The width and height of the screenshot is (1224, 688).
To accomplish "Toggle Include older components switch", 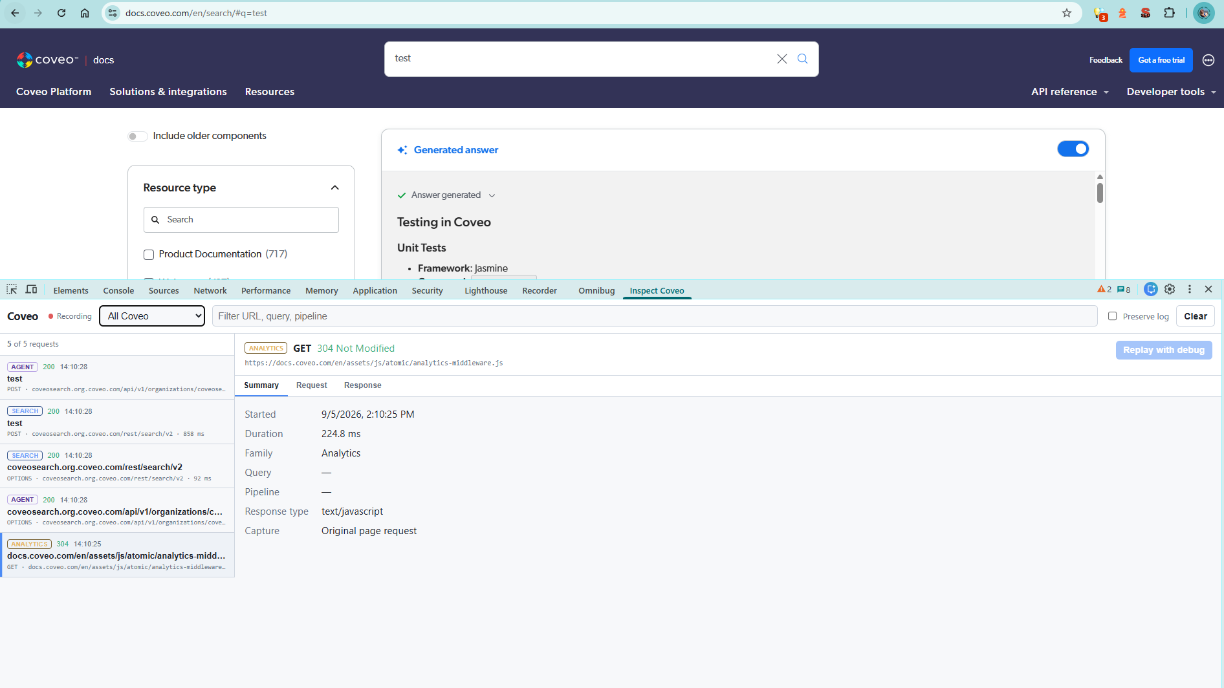I will coord(137,136).
